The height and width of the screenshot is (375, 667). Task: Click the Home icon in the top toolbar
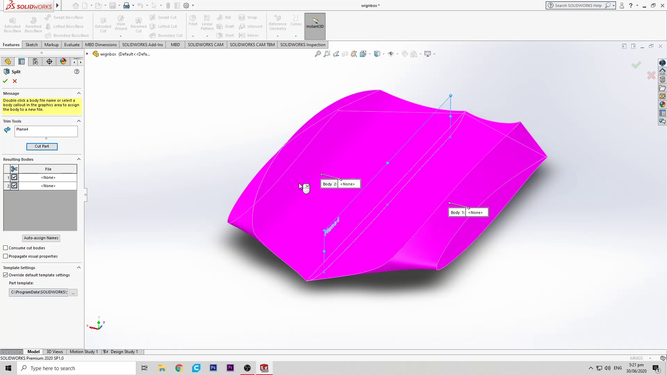tap(75, 6)
